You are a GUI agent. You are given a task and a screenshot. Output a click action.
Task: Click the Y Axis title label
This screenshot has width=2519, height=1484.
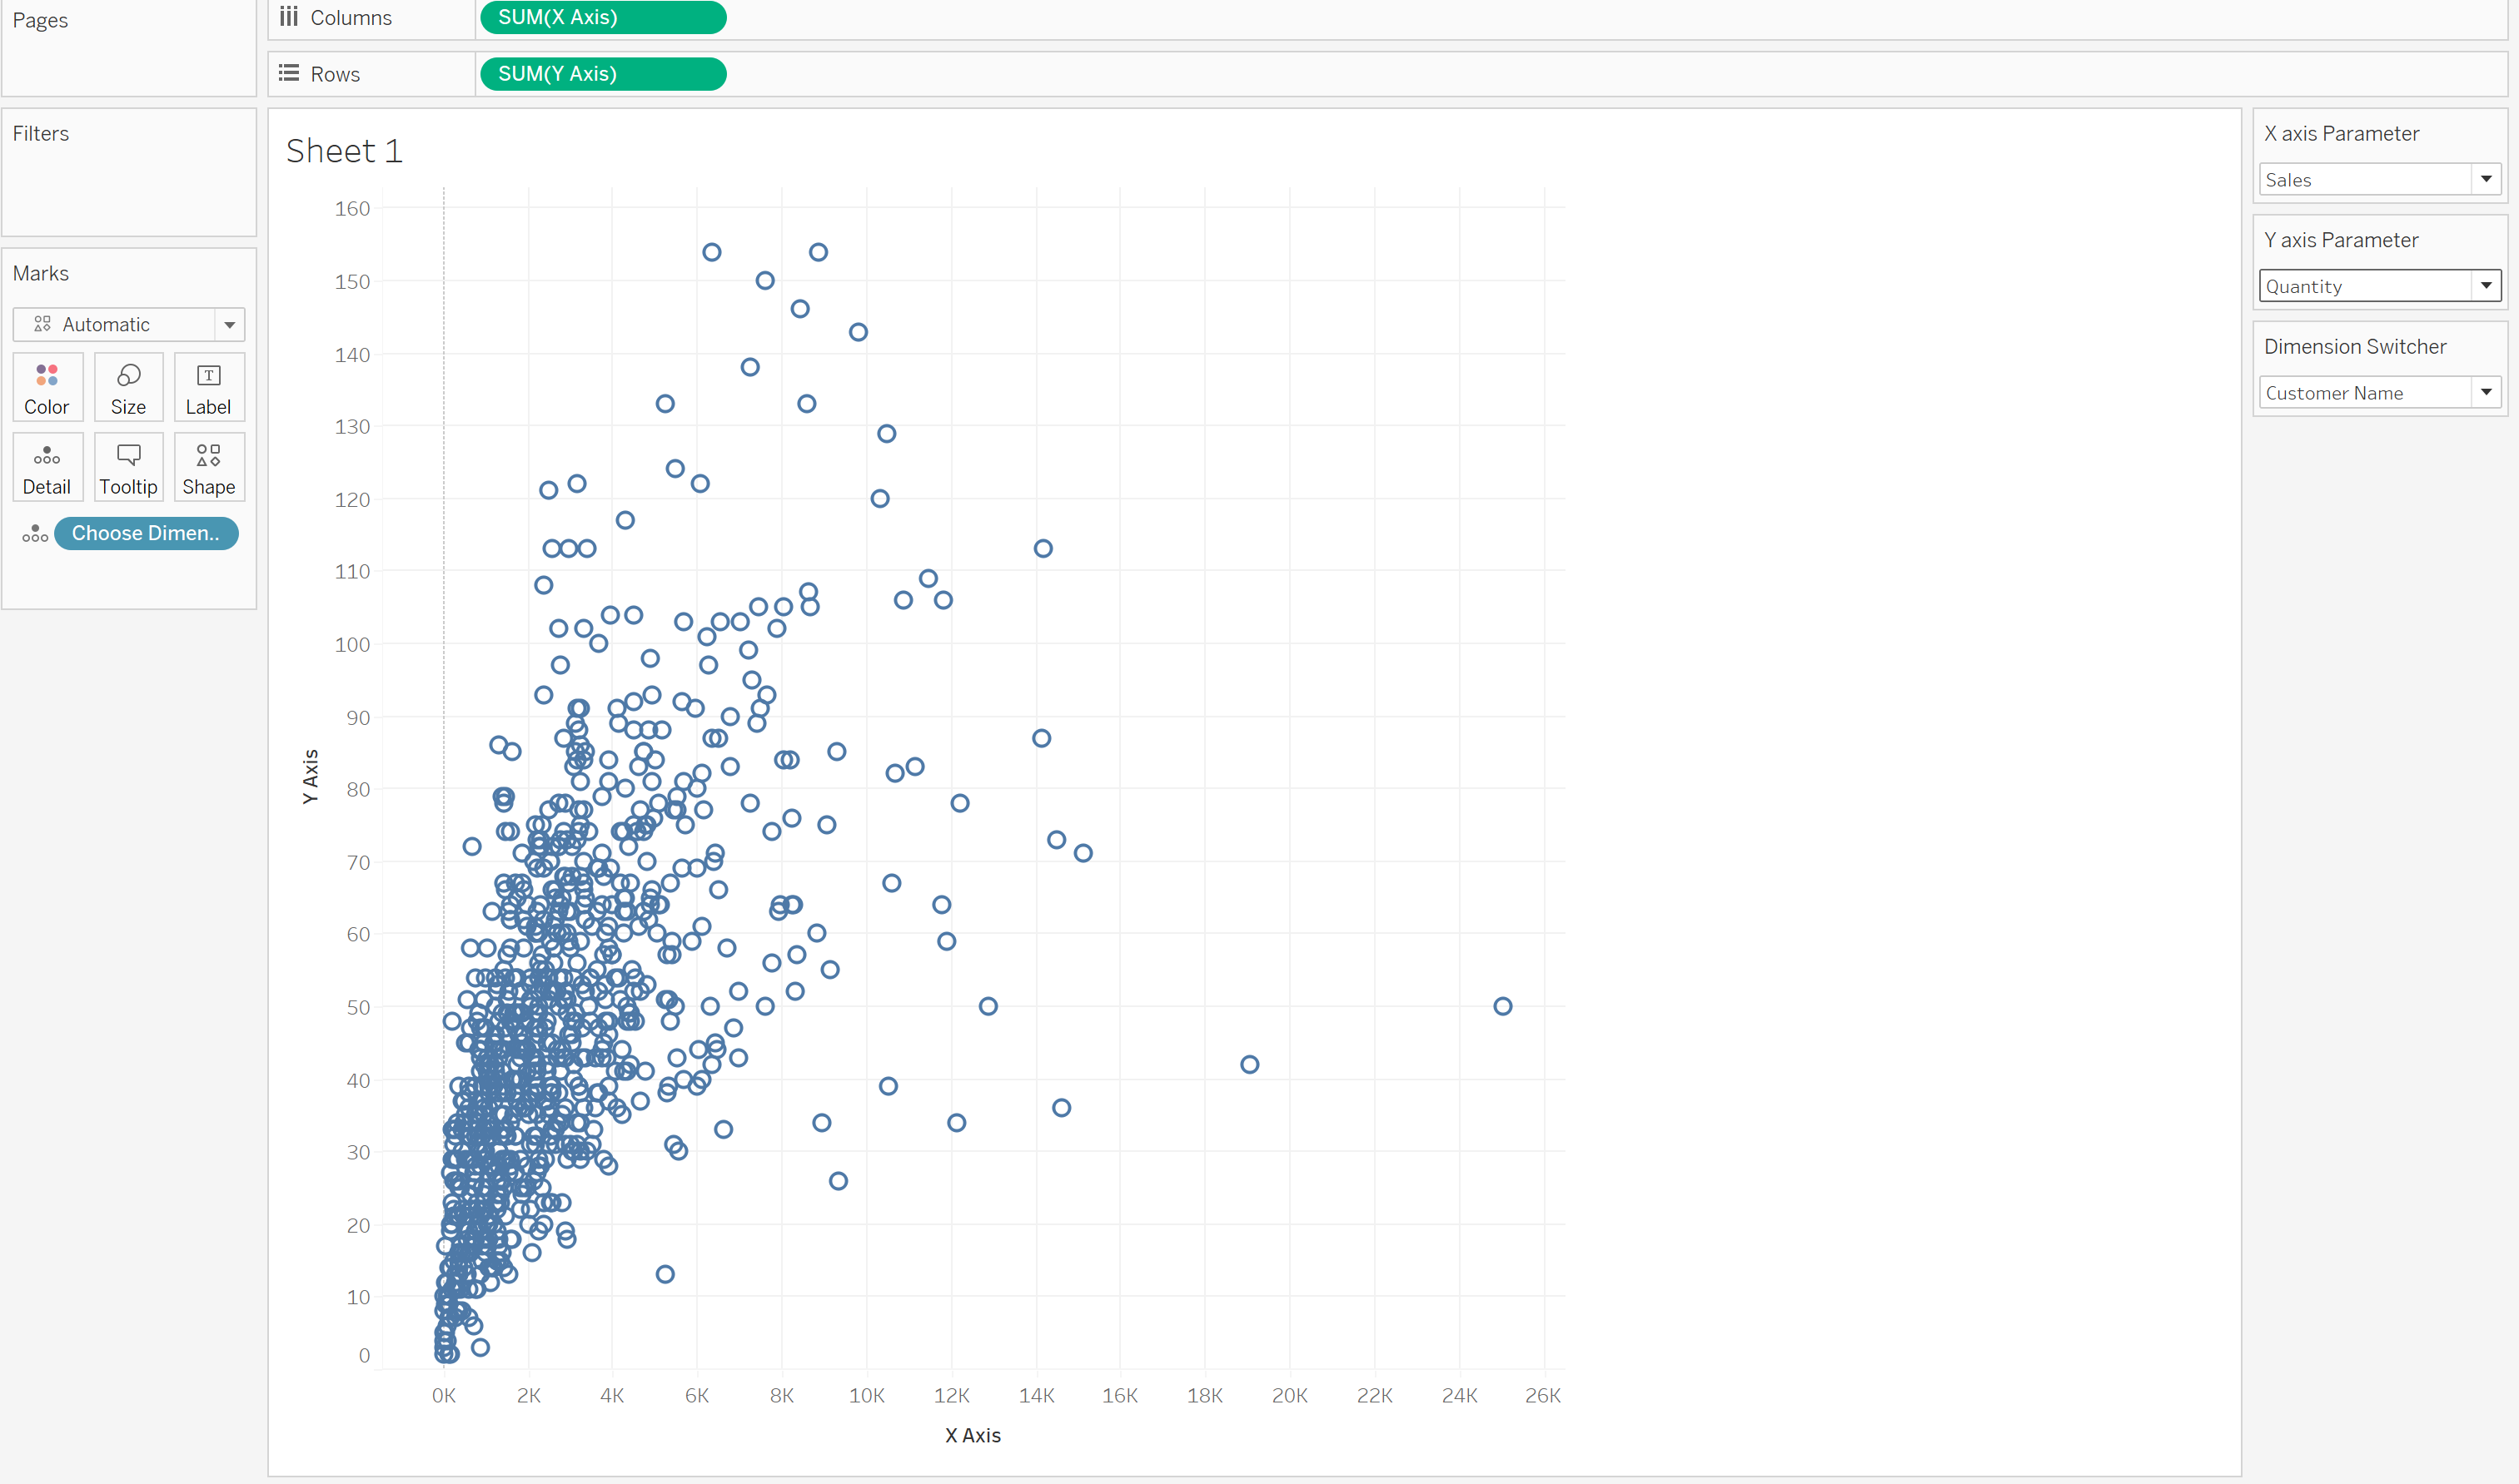pyautogui.click(x=311, y=776)
